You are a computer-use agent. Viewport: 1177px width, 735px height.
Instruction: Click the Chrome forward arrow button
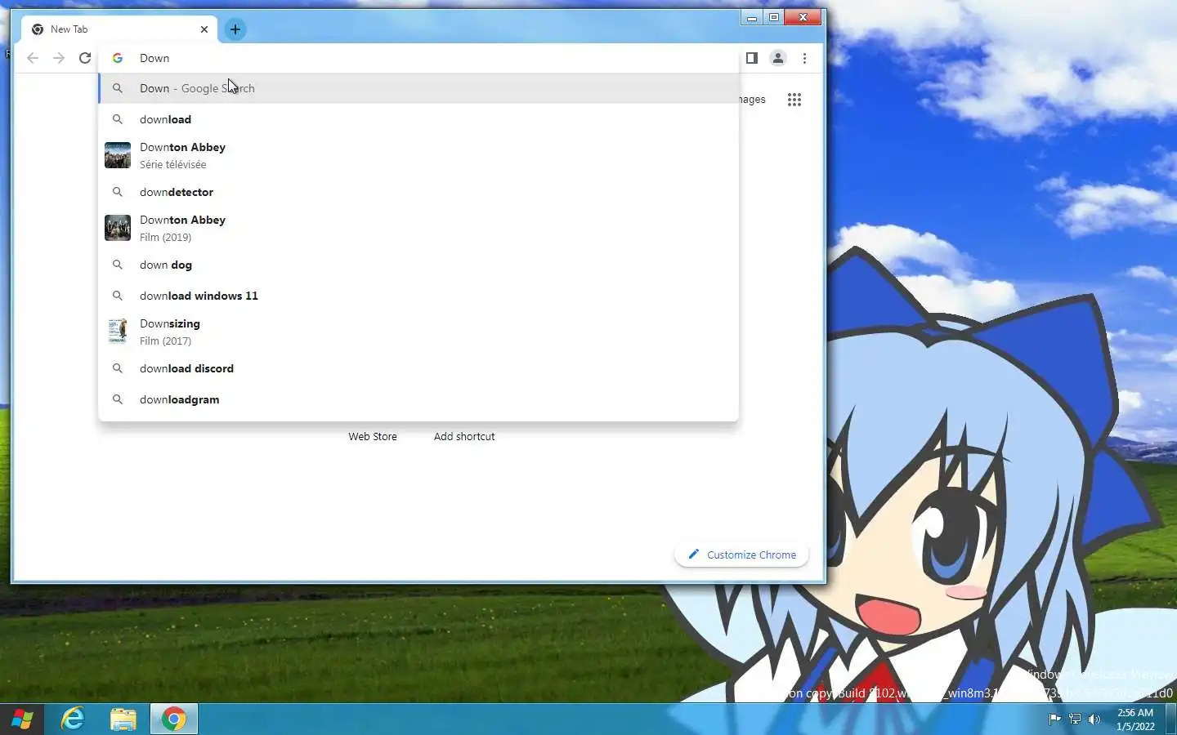point(59,58)
